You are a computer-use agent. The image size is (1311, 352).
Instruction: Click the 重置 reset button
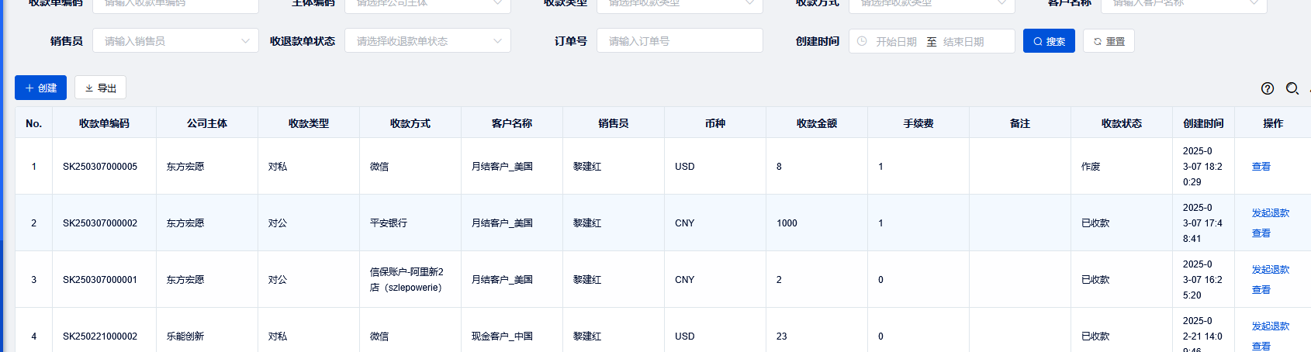[x=1109, y=41]
